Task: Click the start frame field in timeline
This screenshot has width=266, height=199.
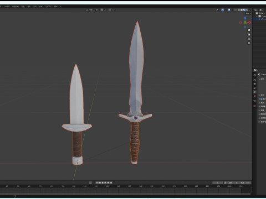Action: point(233,183)
